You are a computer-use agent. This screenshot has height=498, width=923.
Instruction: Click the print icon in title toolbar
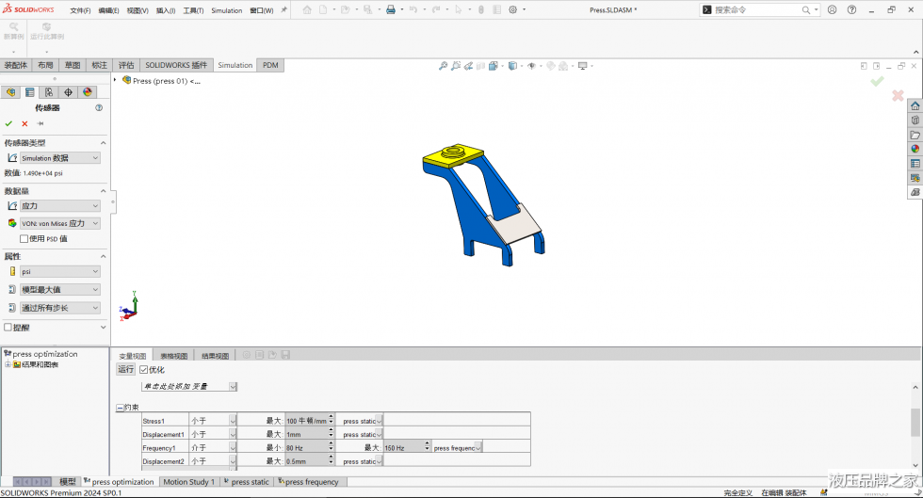(391, 9)
